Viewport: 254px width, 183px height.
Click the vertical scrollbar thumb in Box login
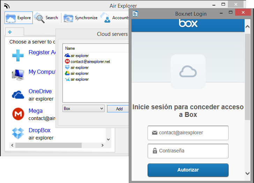click(x=247, y=77)
